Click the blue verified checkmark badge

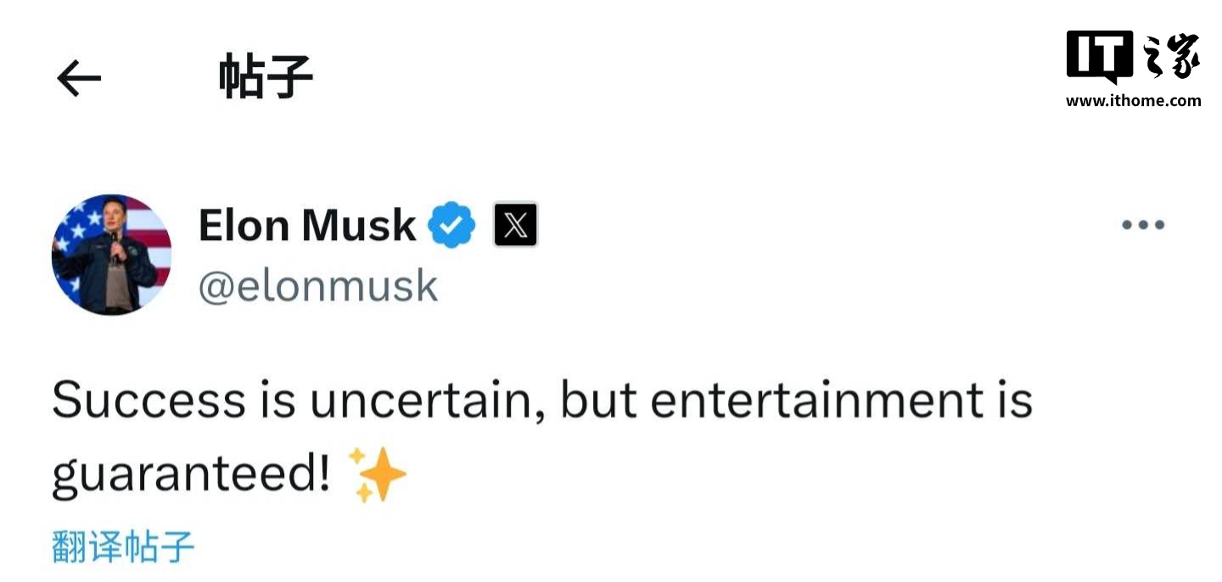click(x=451, y=225)
